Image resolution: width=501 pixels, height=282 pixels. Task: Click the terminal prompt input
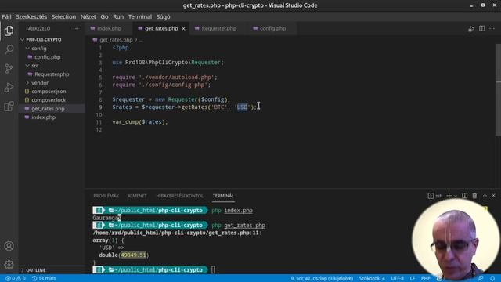pyautogui.click(x=213, y=269)
